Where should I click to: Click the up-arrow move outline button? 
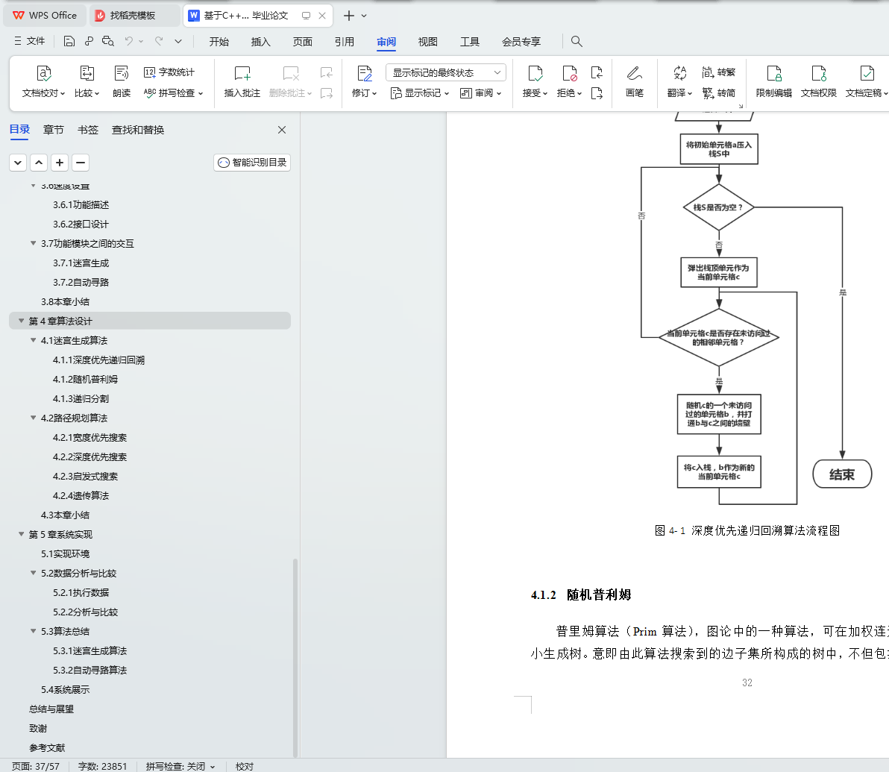point(39,163)
